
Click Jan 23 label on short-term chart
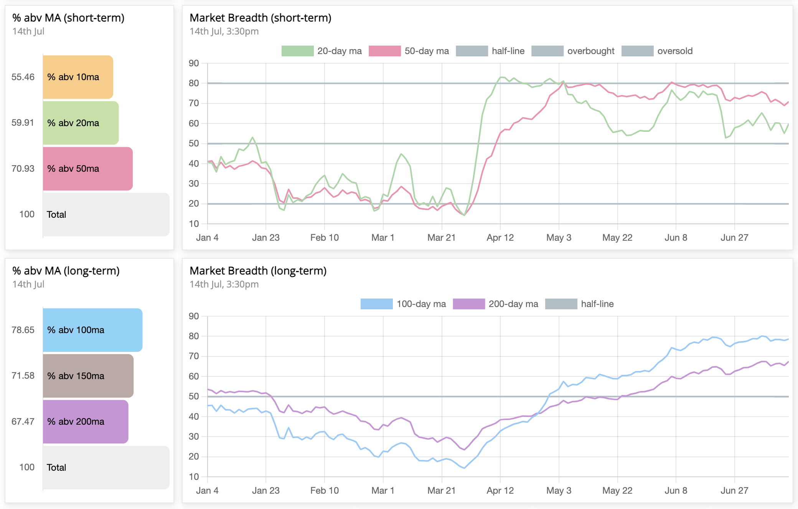tap(266, 238)
